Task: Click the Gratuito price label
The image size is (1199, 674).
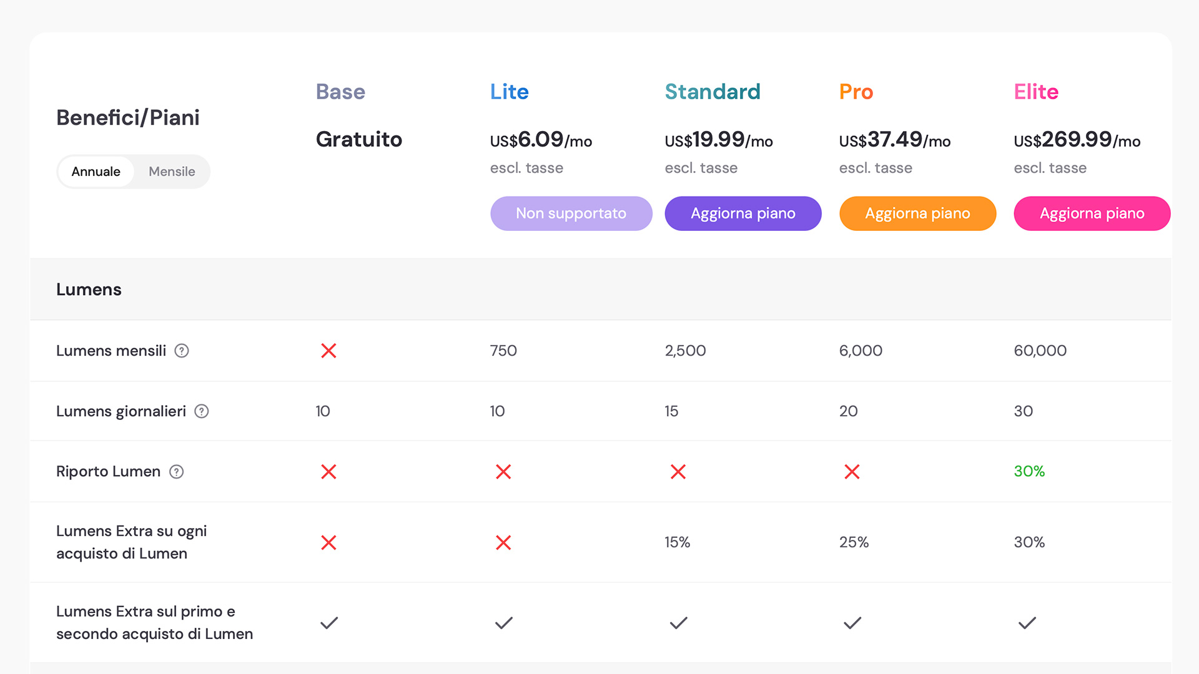Action: [359, 139]
